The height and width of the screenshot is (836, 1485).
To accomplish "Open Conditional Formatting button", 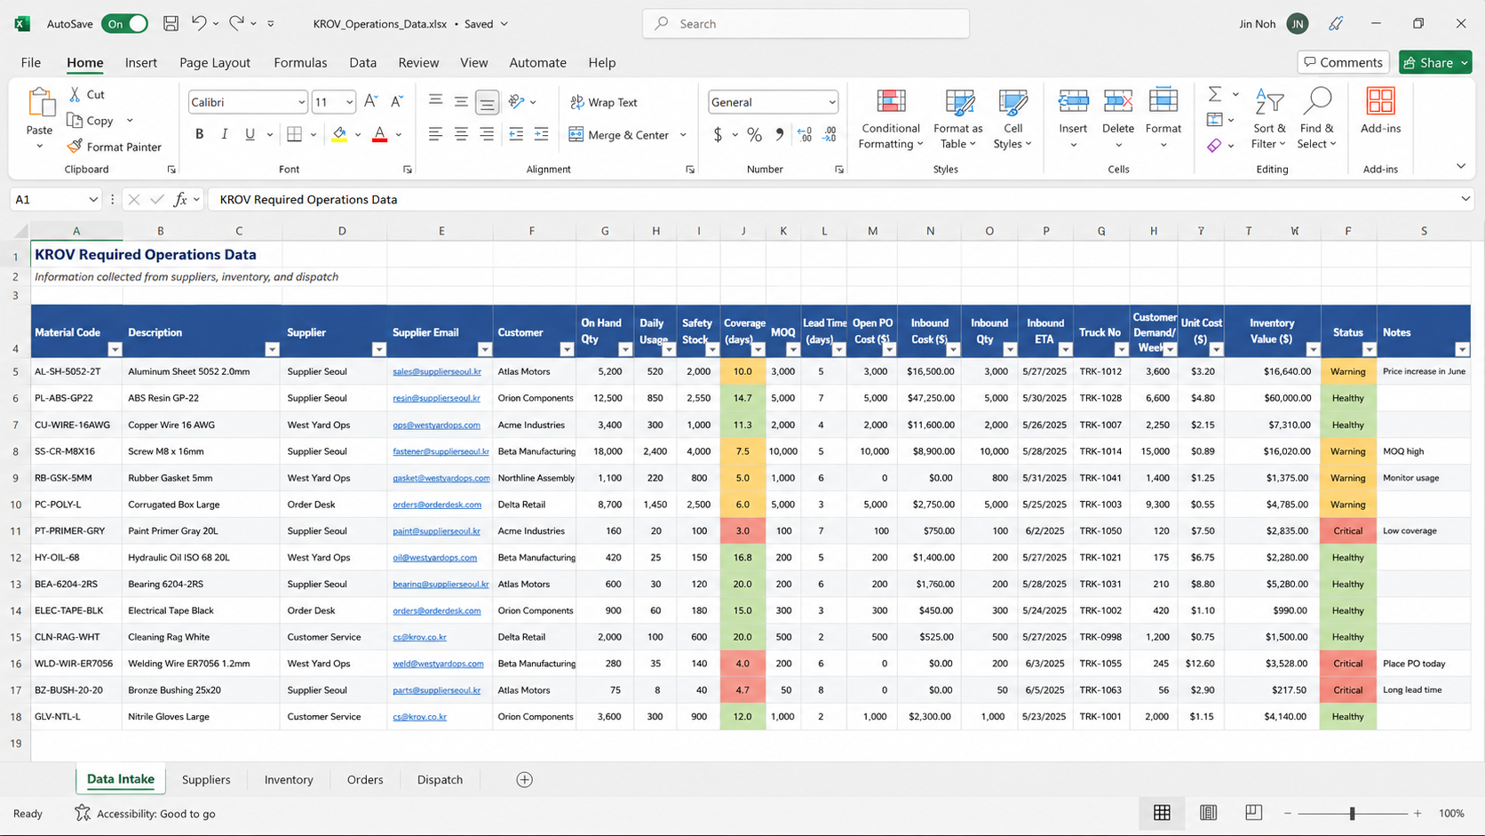I will 891,119.
